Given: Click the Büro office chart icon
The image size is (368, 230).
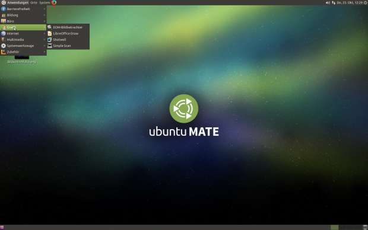Looking at the screenshot, I should [x=4, y=21].
